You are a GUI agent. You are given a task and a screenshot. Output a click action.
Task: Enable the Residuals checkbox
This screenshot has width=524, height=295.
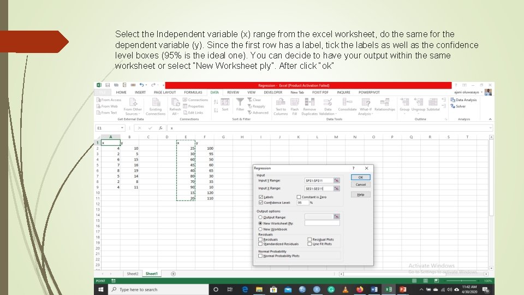pyautogui.click(x=260, y=239)
